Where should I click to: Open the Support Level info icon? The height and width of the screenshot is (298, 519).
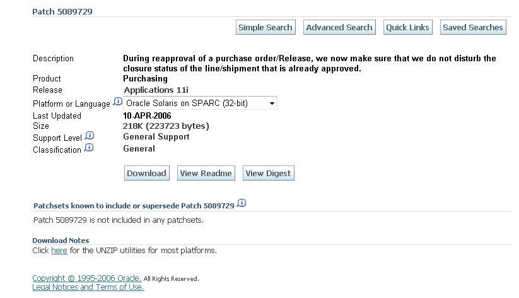click(x=90, y=136)
